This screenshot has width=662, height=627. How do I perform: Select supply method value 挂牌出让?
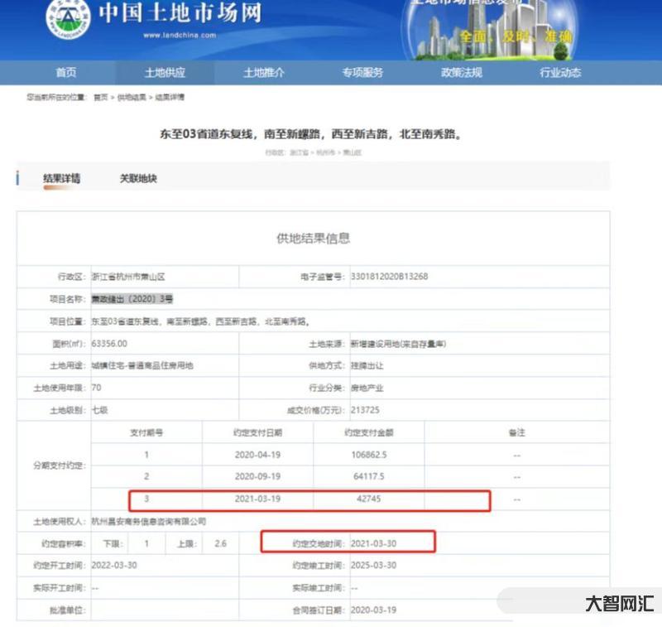(x=367, y=365)
